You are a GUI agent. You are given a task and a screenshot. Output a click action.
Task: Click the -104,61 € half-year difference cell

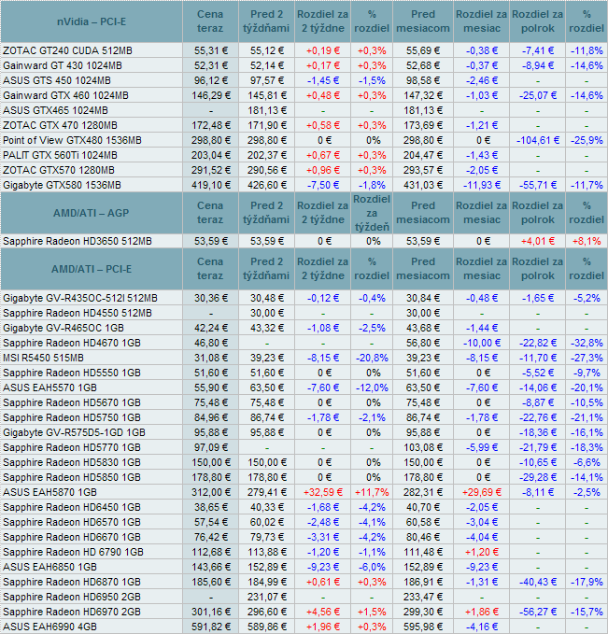click(538, 141)
